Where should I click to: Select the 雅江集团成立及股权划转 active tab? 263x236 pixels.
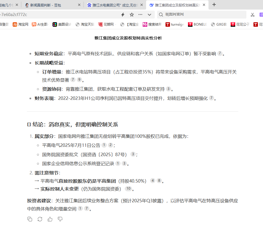(177, 5)
